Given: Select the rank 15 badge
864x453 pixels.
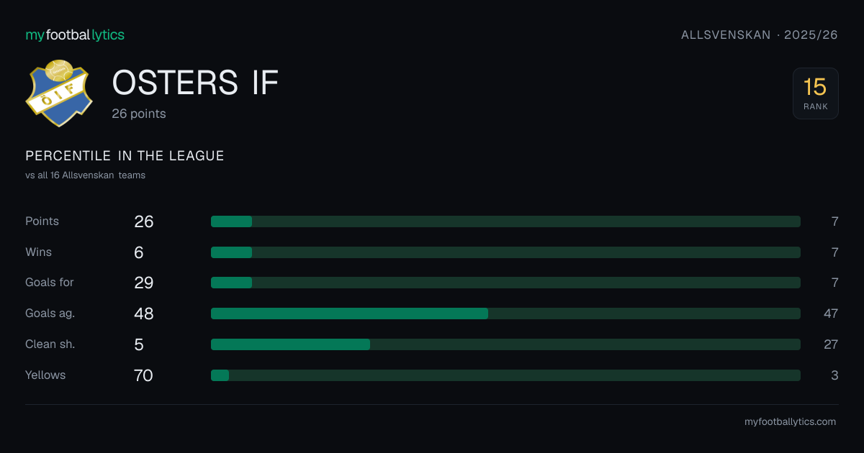Looking at the screenshot, I should click(815, 93).
